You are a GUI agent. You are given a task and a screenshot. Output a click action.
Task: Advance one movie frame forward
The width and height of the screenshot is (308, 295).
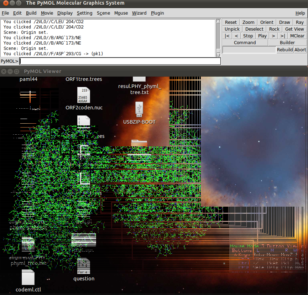tap(273, 36)
